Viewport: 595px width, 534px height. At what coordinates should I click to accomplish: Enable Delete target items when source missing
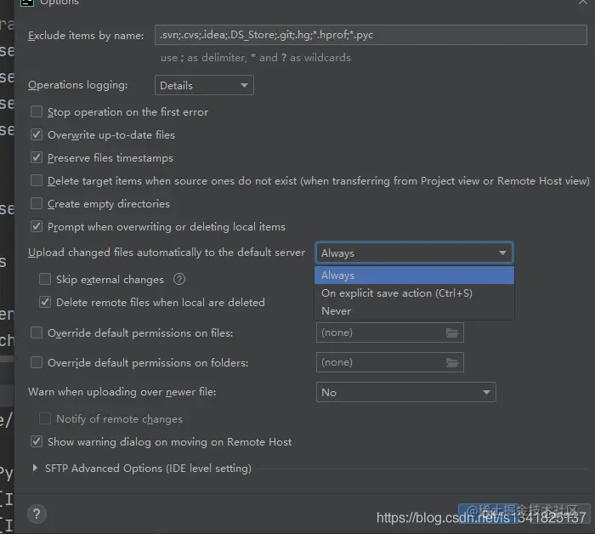coord(37,180)
